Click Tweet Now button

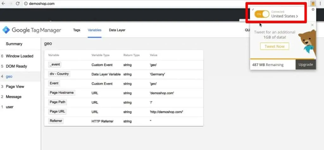click(275, 46)
